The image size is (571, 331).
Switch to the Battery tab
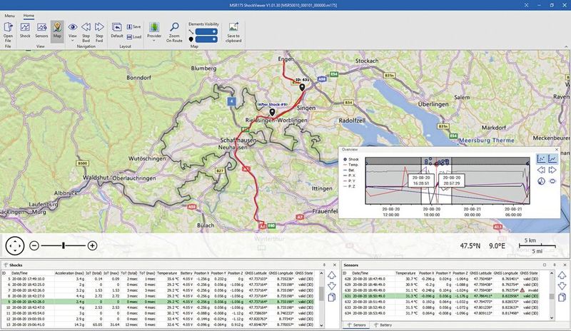[x=383, y=325]
